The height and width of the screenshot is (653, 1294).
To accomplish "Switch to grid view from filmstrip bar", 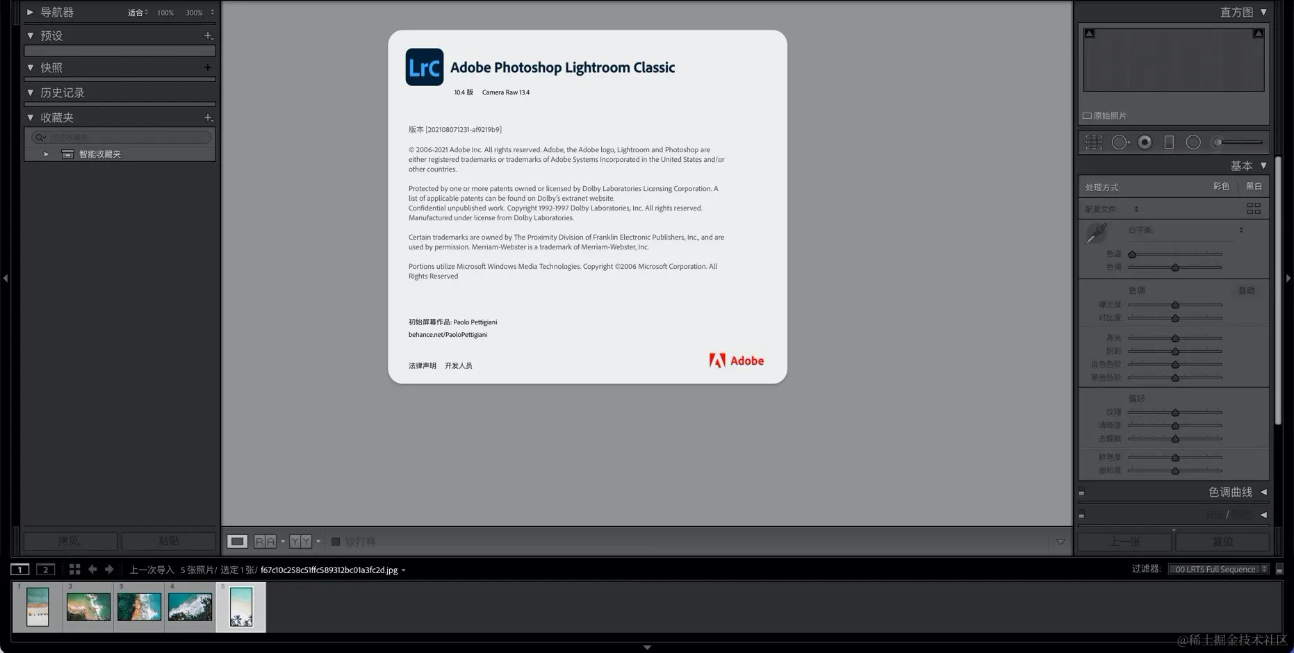I will [74, 570].
